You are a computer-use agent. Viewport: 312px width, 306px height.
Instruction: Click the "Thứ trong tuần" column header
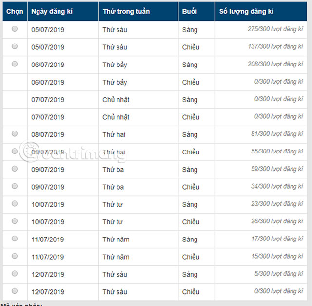126,12
